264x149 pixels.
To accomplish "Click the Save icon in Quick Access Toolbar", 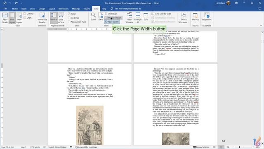I will pyautogui.click(x=5, y=3).
